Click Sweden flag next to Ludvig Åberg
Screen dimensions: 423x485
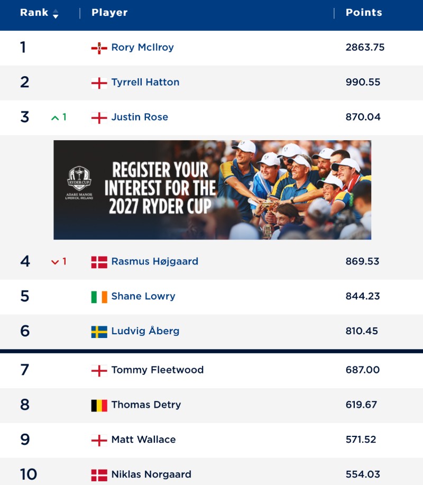[99, 332]
